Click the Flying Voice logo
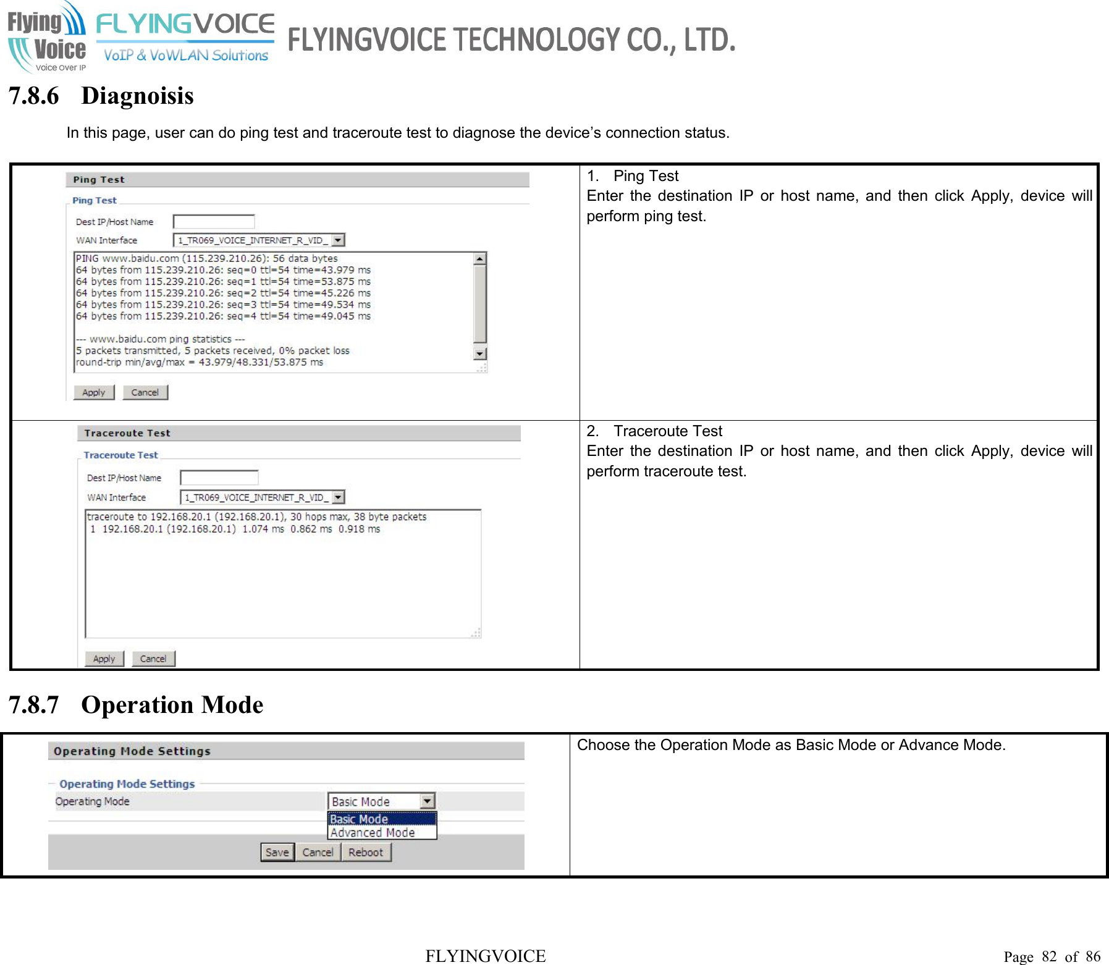Image resolution: width=1109 pixels, height=965 pixels. [47, 37]
